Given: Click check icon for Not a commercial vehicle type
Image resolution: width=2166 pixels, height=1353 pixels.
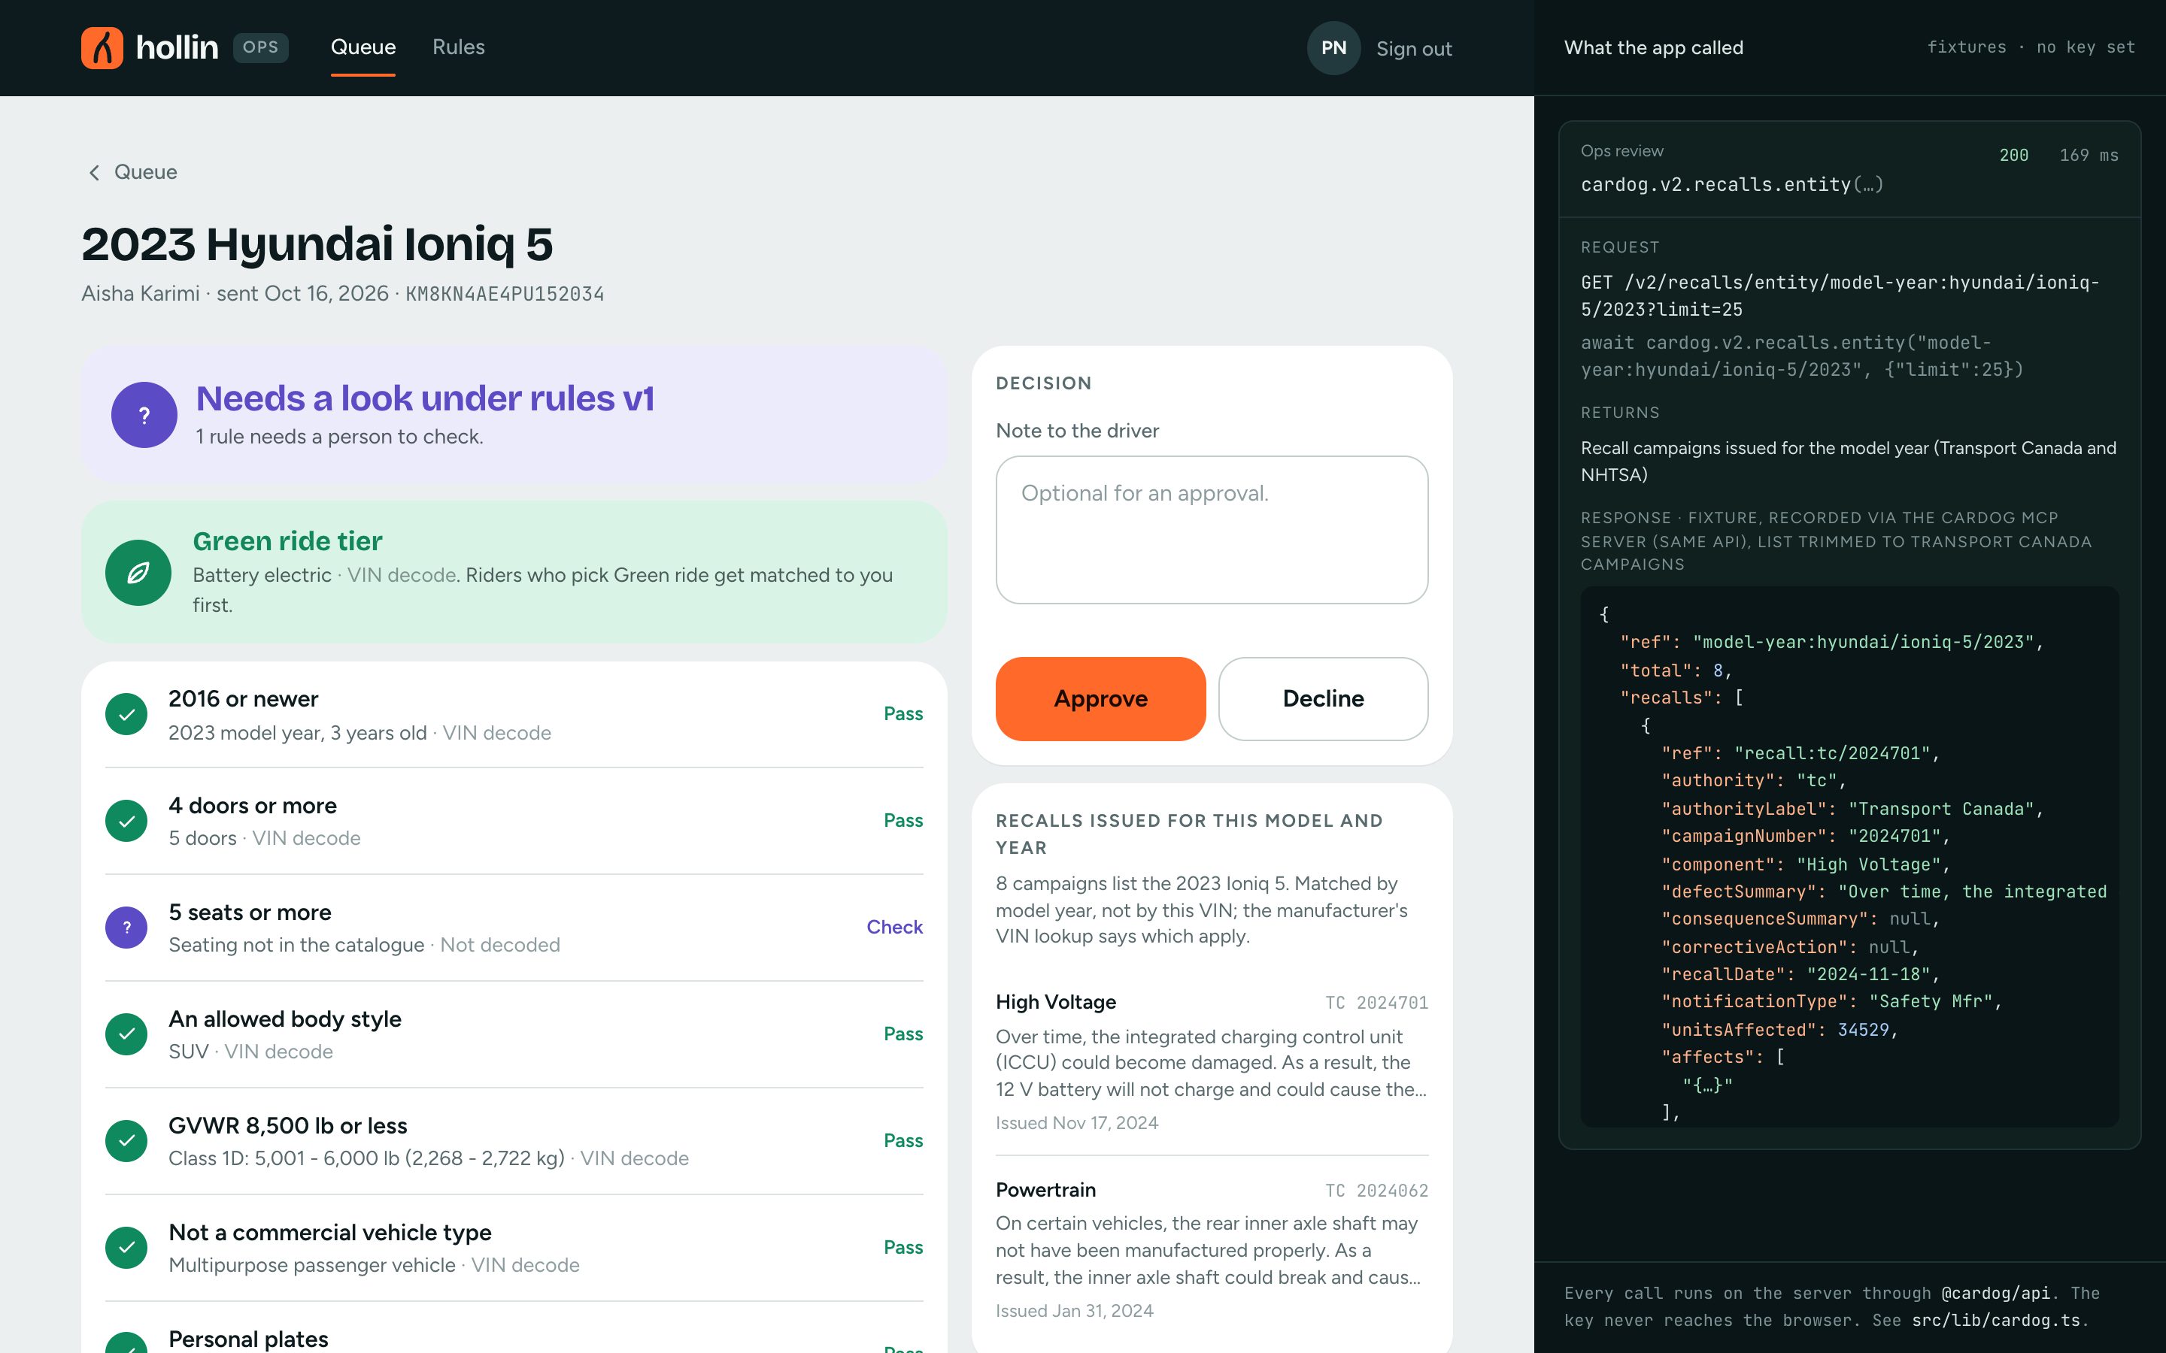Looking at the screenshot, I should coord(126,1248).
